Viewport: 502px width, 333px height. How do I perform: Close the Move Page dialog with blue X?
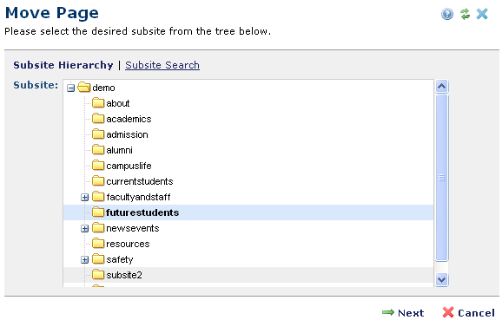pyautogui.click(x=482, y=14)
